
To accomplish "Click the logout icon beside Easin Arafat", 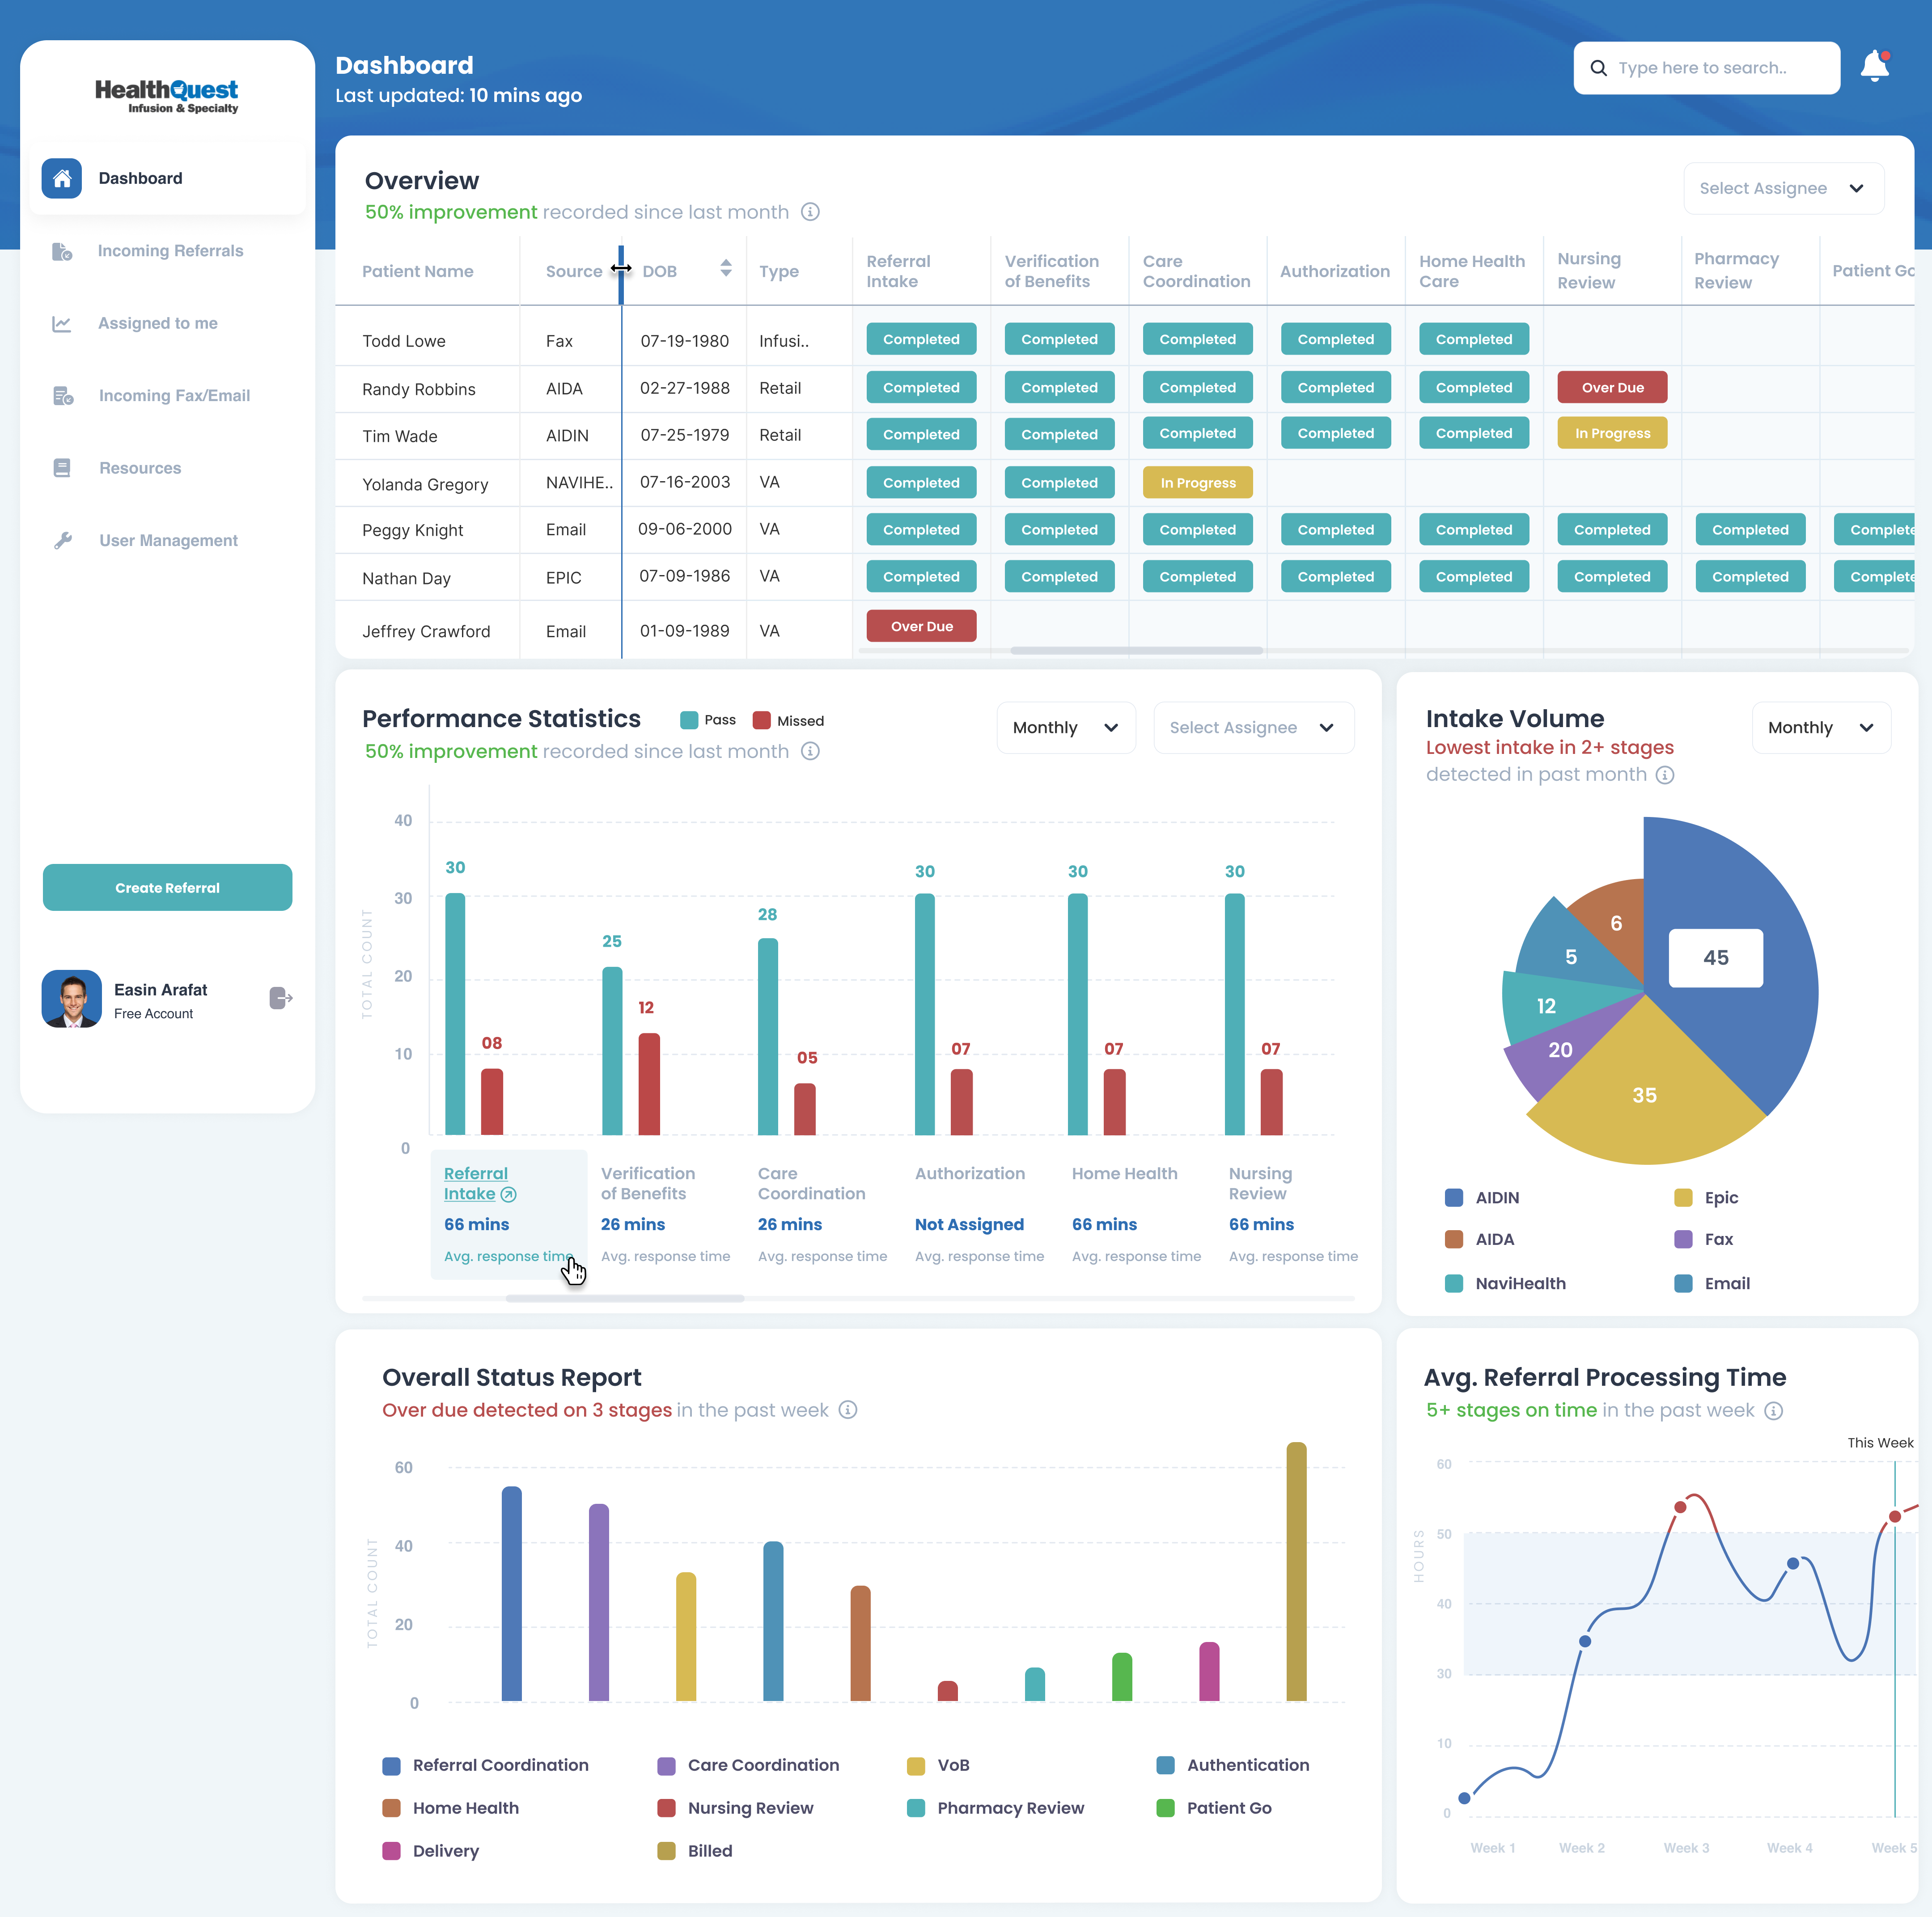I will (x=281, y=997).
